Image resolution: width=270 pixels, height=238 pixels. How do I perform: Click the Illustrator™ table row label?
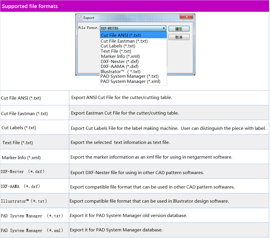click(24, 201)
